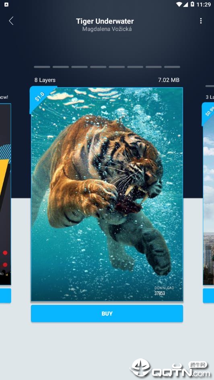The height and width of the screenshot is (380, 214).
Task: Buy the Tiger Underwater wallpaper
Action: click(x=107, y=314)
